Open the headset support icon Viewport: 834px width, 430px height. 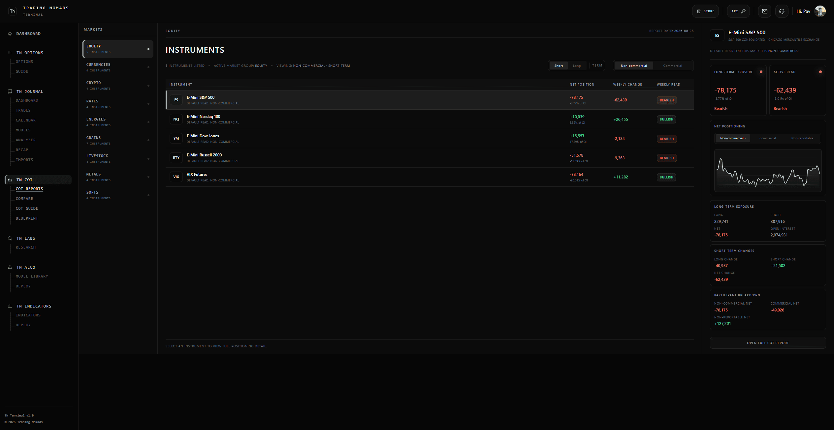coord(782,11)
